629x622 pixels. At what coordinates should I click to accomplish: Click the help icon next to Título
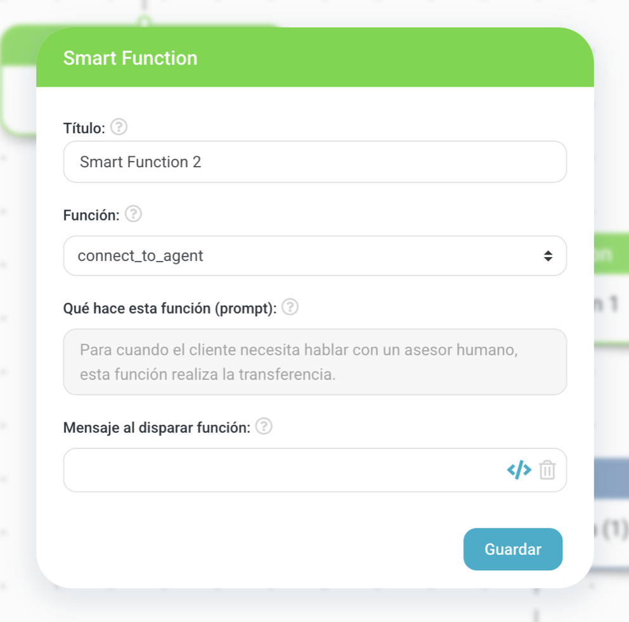[119, 127]
